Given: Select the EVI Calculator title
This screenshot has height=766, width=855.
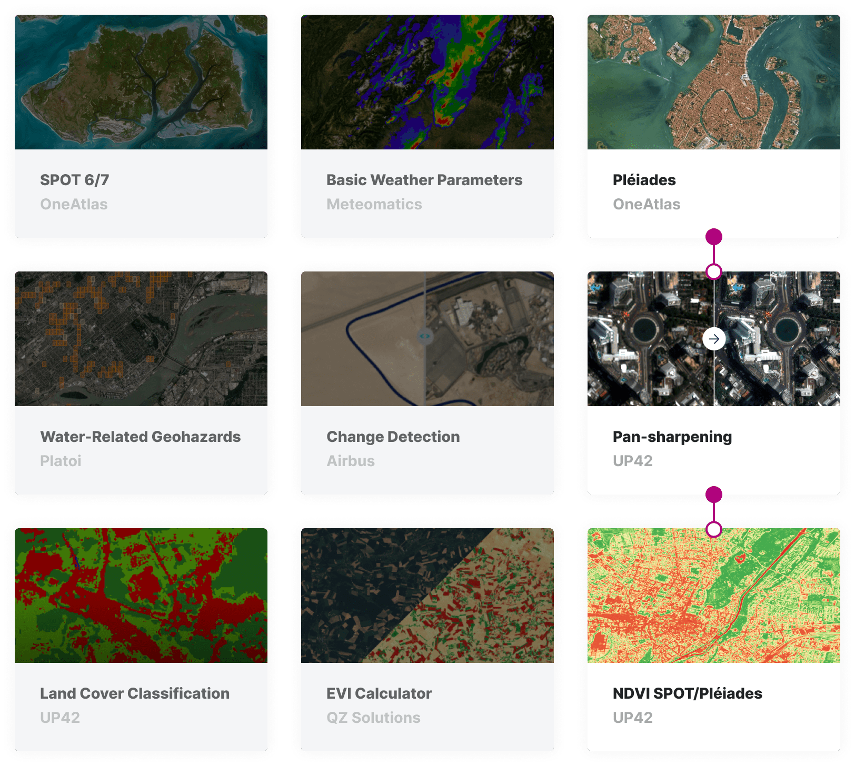Looking at the screenshot, I should point(379,693).
